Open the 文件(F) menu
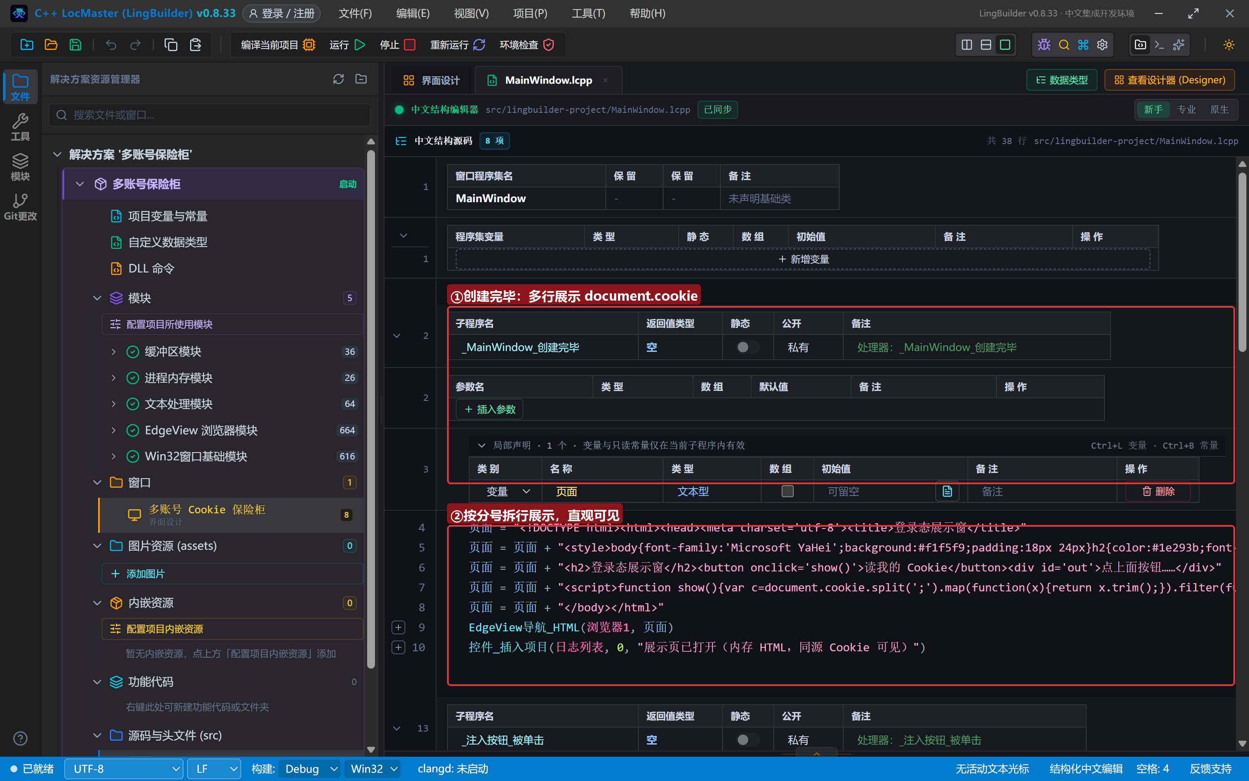Image resolution: width=1249 pixels, height=781 pixels. (x=355, y=13)
